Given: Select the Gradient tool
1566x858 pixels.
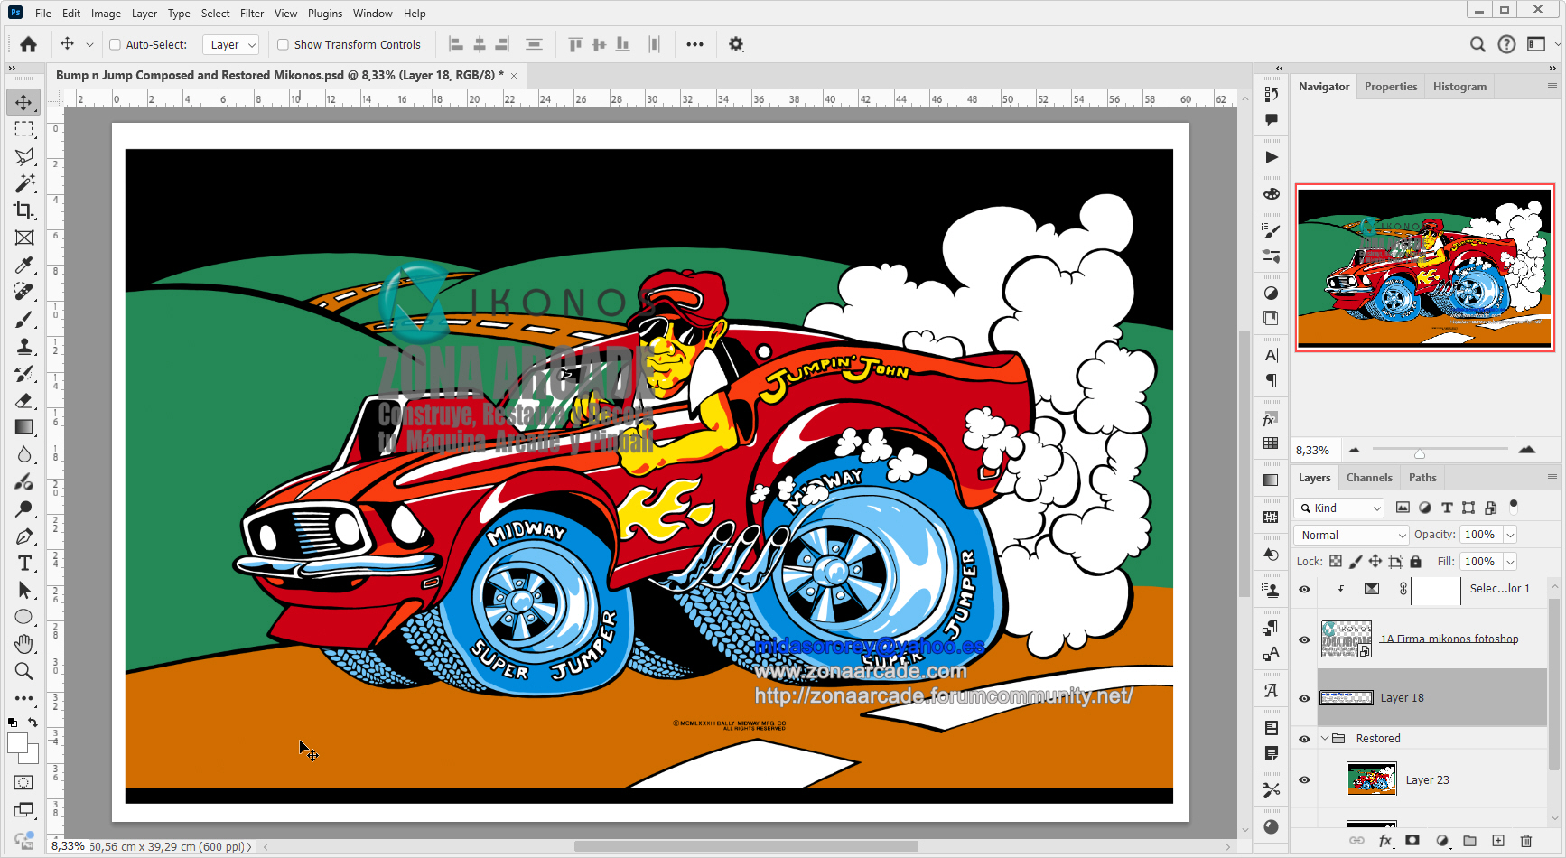Looking at the screenshot, I should click(24, 427).
